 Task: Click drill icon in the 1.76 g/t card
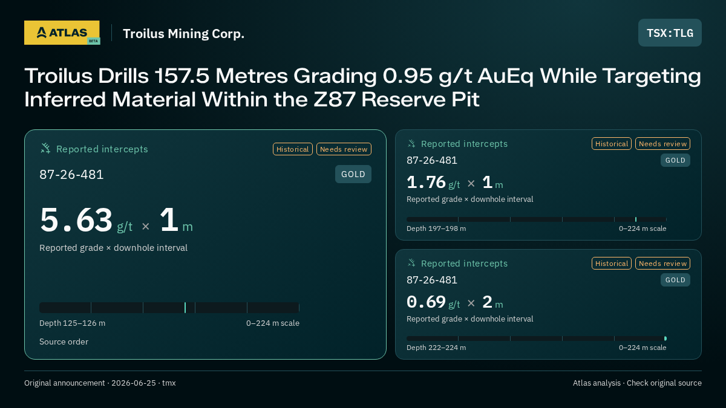(x=411, y=144)
